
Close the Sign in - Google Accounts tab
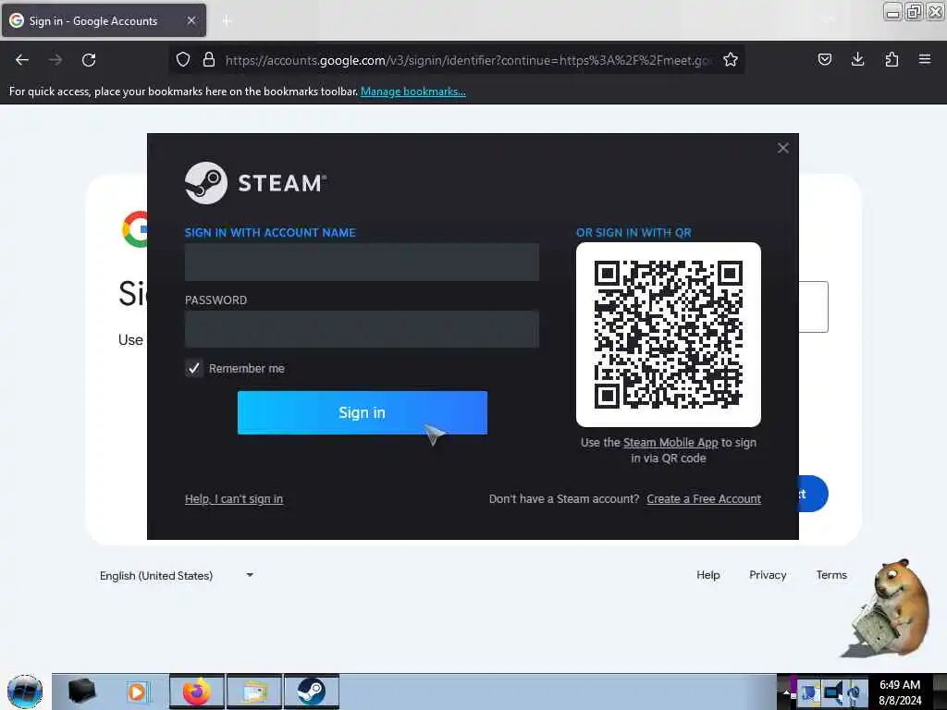(191, 20)
